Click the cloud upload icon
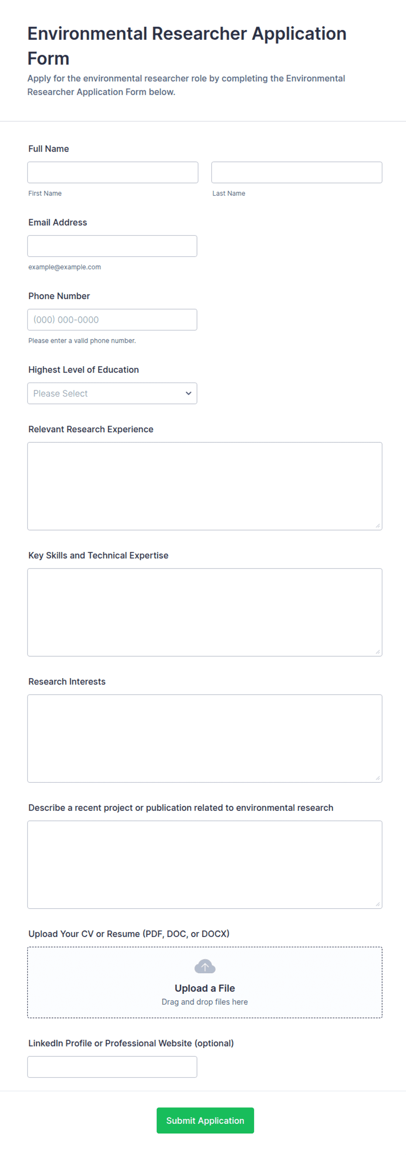Screen dimensions: 406x1155 [205, 966]
